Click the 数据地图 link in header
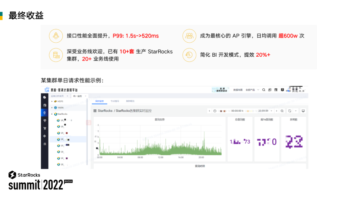The height and width of the screenshot is (198, 351). click(x=238, y=90)
